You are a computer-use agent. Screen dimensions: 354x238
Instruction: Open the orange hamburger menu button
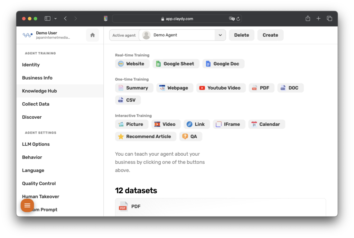coord(27,205)
